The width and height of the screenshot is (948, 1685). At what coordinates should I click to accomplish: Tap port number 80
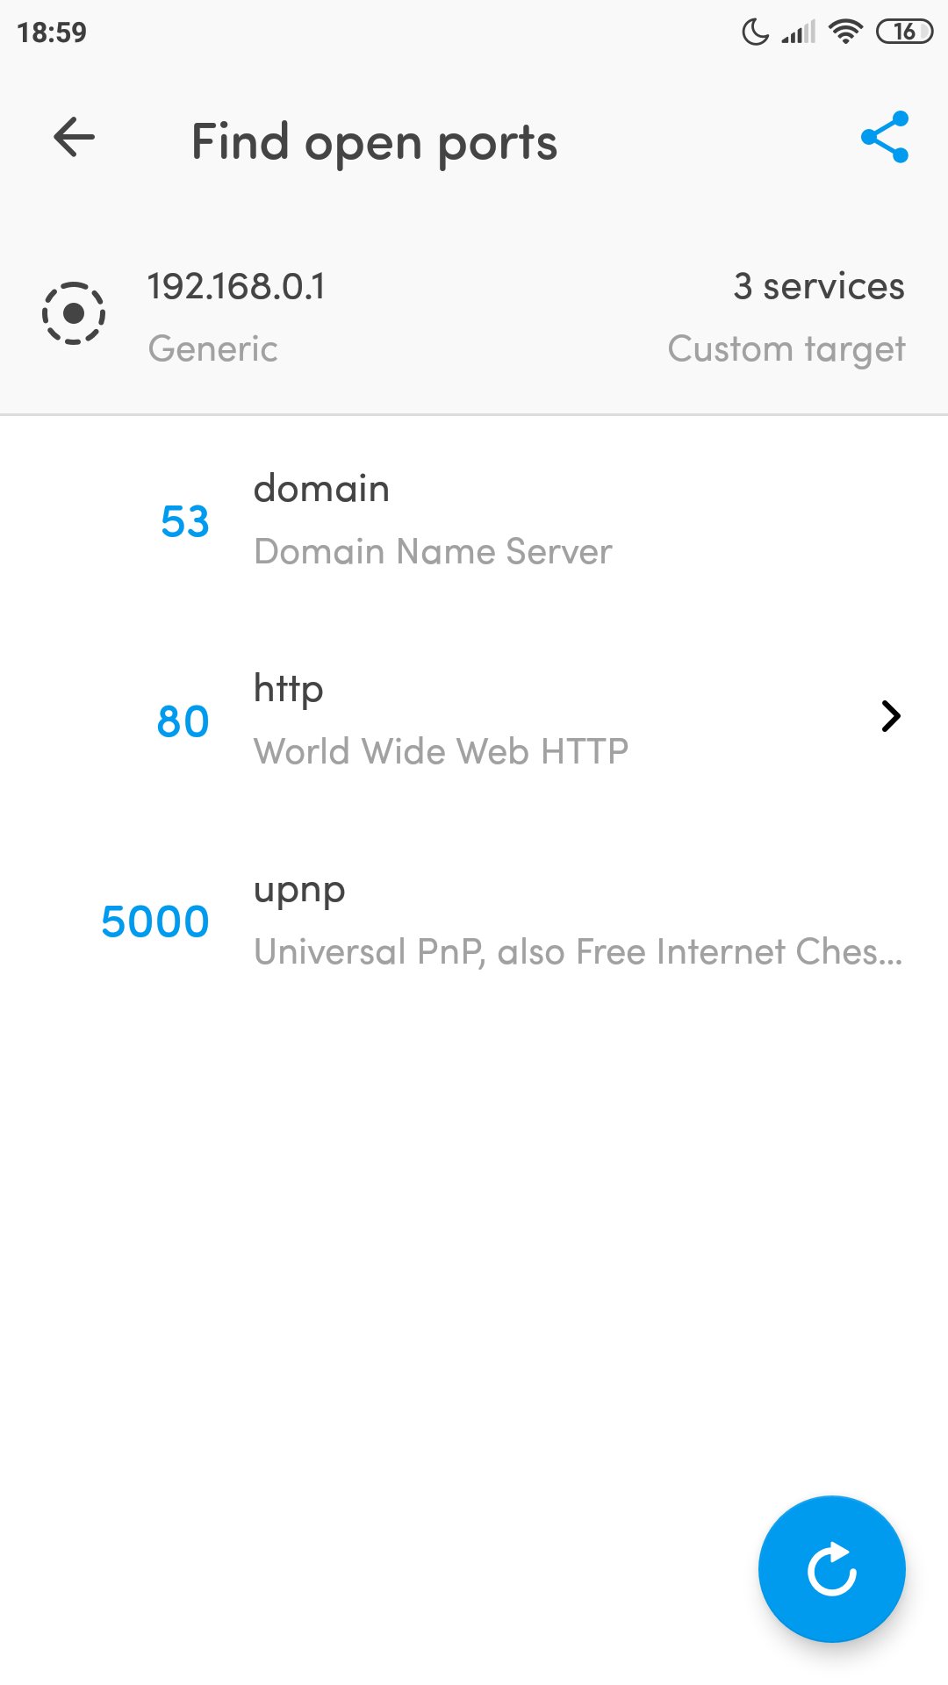coord(183,721)
